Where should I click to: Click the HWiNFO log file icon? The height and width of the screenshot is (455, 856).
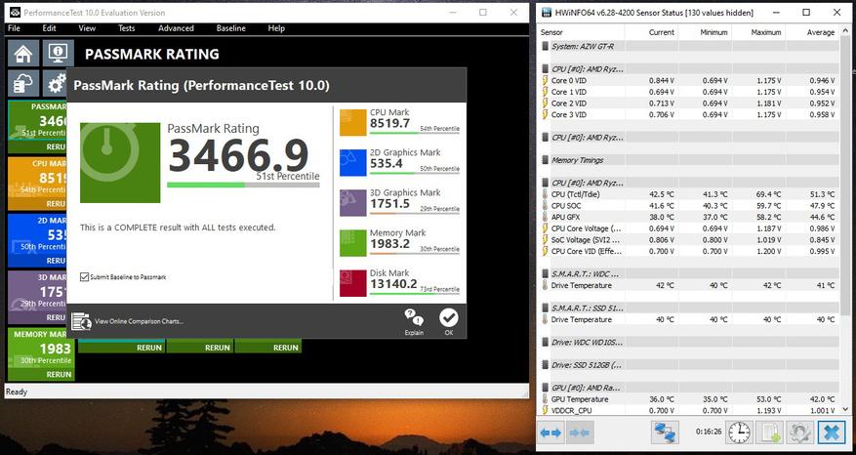pos(770,433)
